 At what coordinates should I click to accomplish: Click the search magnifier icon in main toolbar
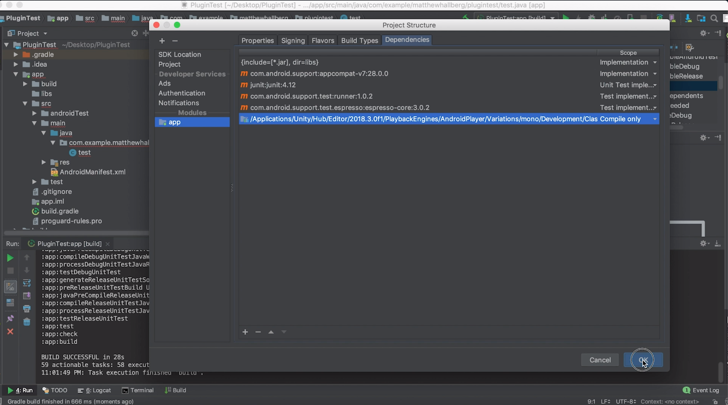tap(714, 19)
